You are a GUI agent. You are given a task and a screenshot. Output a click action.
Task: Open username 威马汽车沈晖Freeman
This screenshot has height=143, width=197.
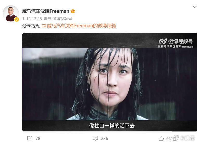point(46,11)
